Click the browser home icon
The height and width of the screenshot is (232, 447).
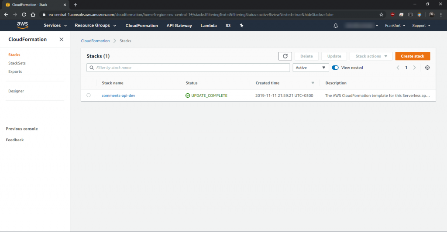point(33,14)
